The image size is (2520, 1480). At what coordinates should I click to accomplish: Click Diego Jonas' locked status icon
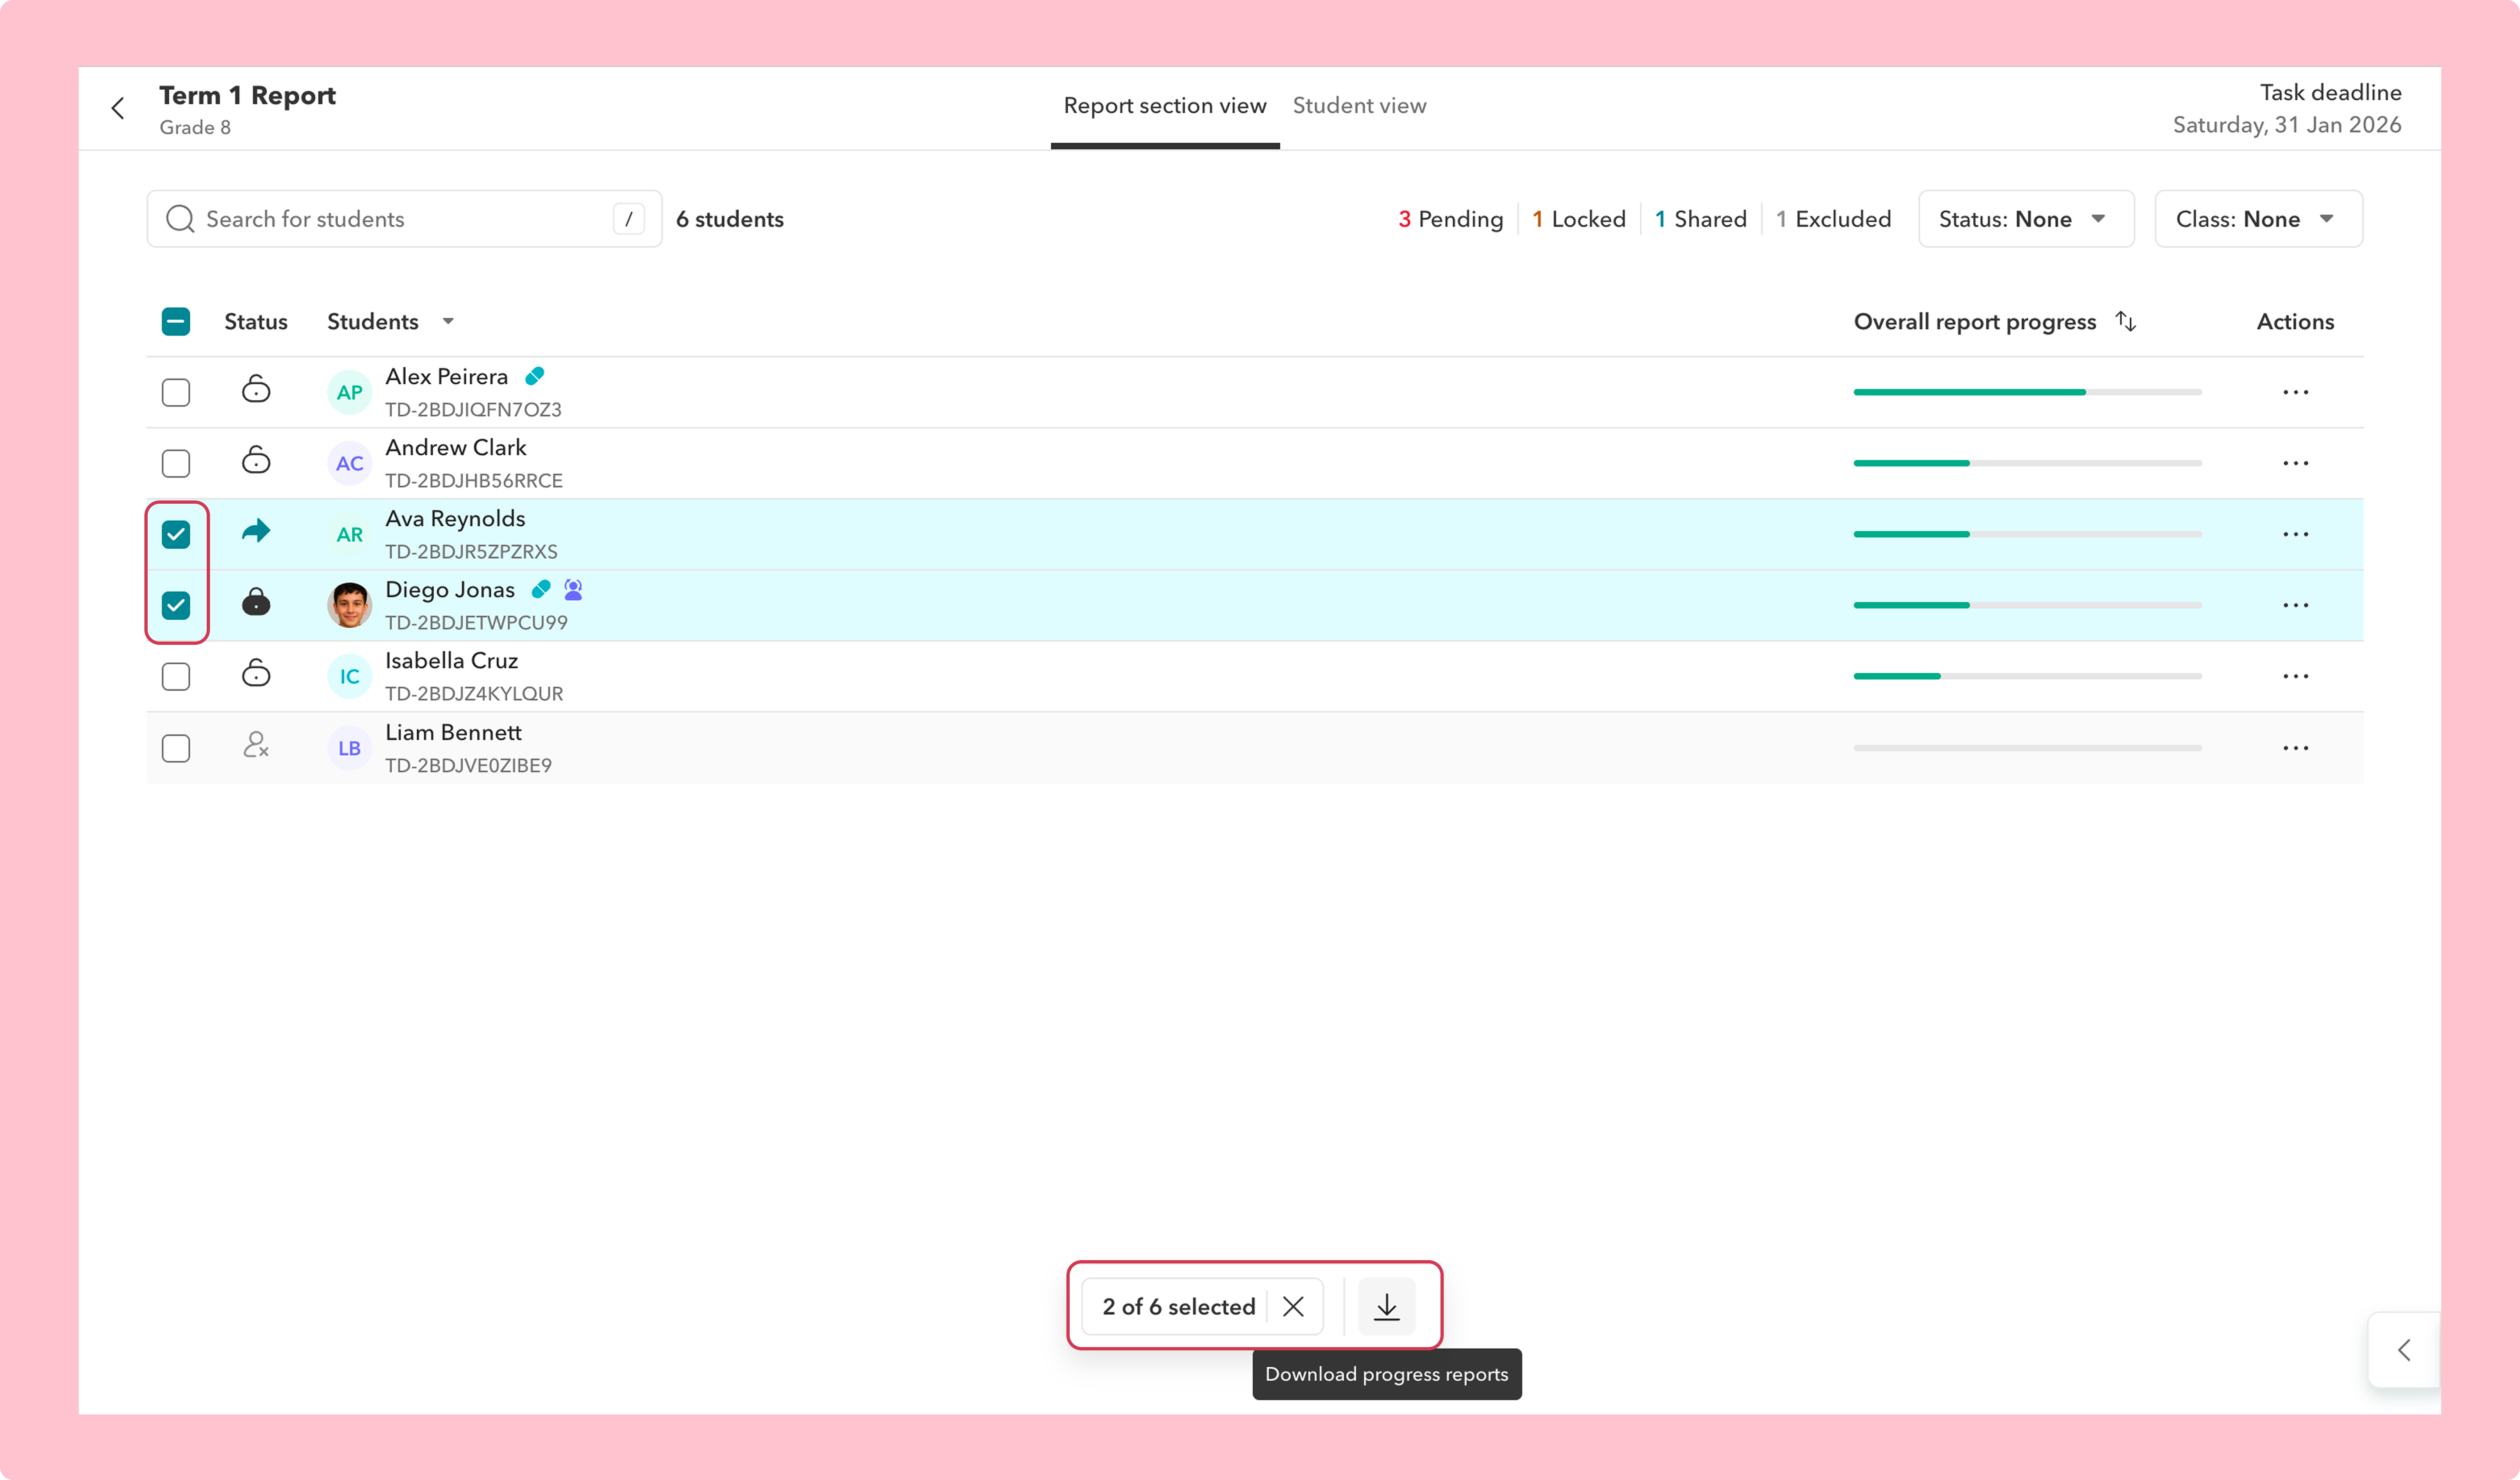[x=256, y=602]
